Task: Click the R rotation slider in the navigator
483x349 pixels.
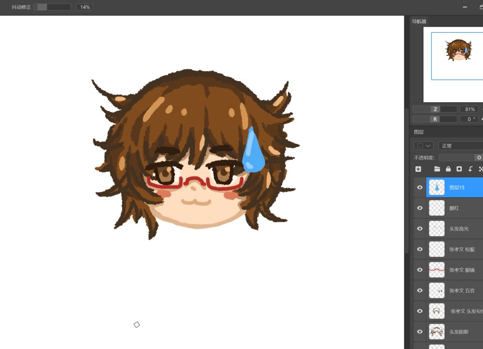Action: click(435, 119)
